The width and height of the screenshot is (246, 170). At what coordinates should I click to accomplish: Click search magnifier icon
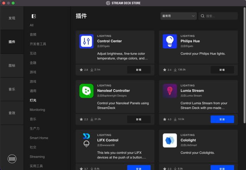coord(202,16)
